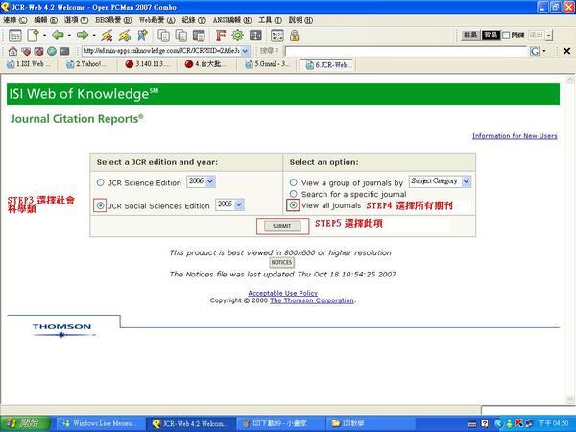Click the page vertical scrollbar down arrow
Viewport: 576px width, 432px height.
click(x=570, y=399)
